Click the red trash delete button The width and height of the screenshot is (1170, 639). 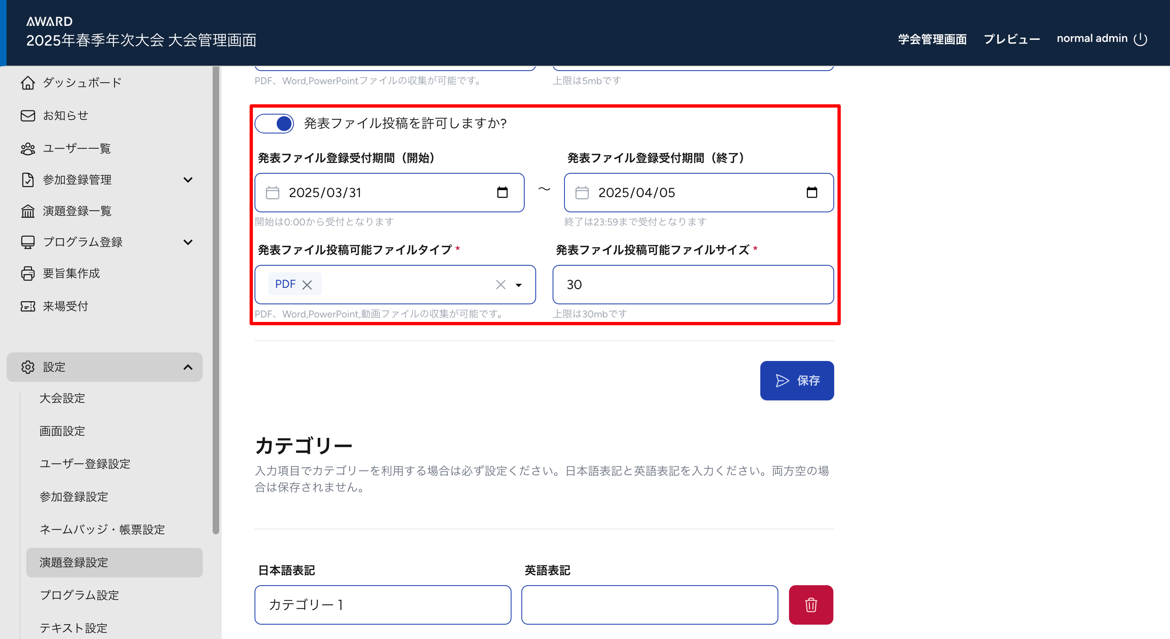click(x=811, y=605)
